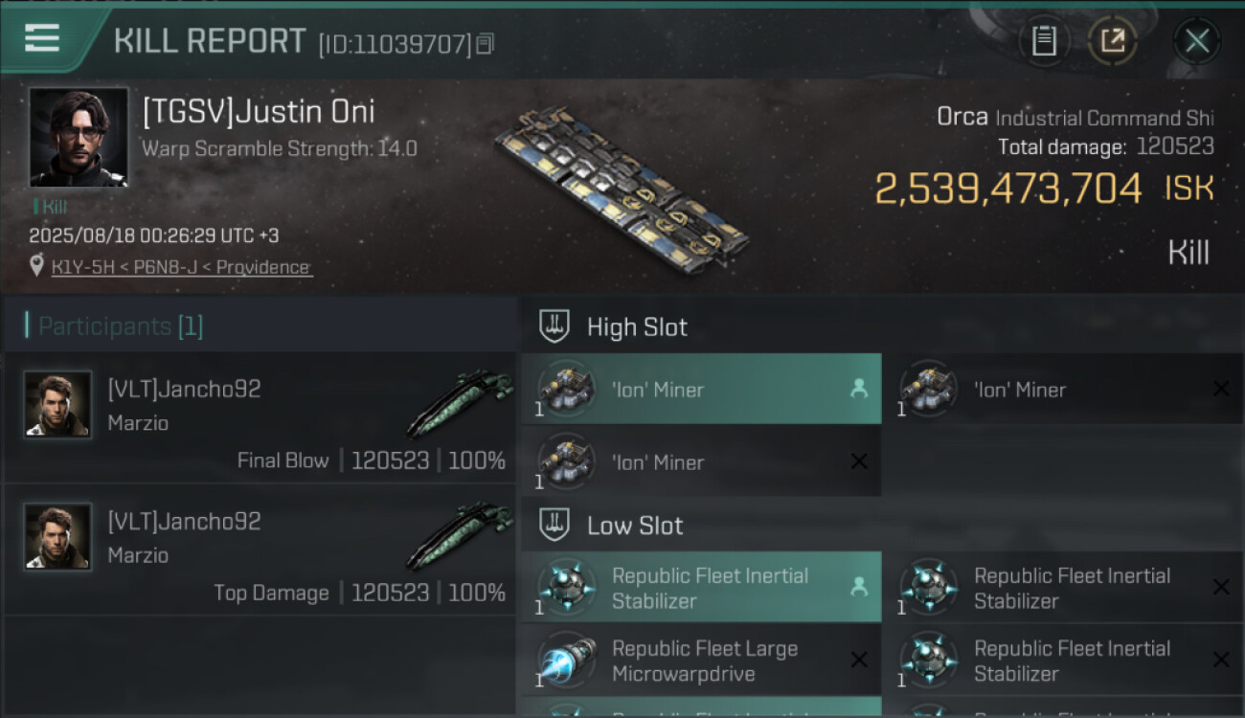Share the kill report externally
The height and width of the screenshot is (718, 1245).
[x=1112, y=40]
